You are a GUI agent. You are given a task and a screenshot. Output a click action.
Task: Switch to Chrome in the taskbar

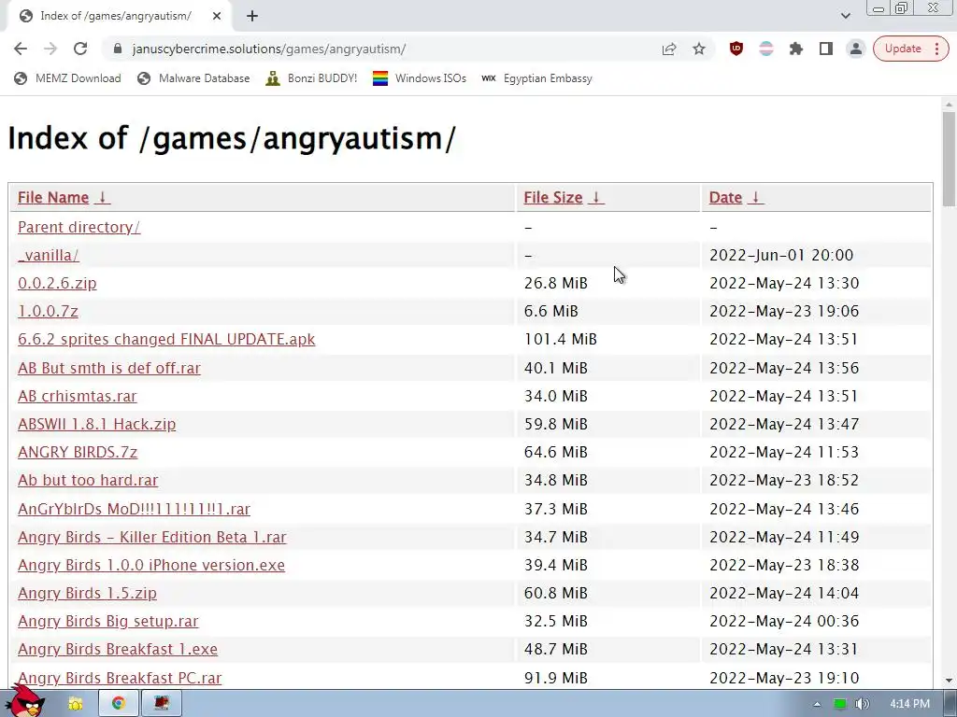tap(119, 704)
